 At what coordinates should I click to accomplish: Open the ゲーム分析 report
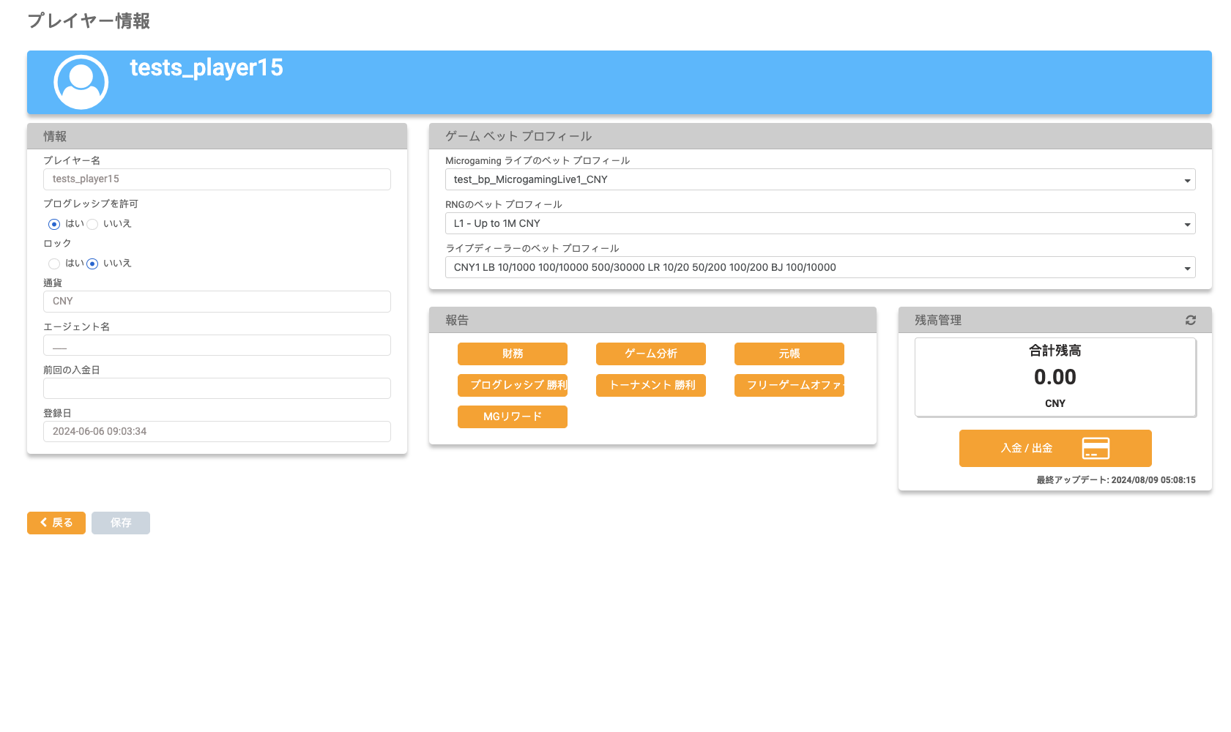click(650, 354)
